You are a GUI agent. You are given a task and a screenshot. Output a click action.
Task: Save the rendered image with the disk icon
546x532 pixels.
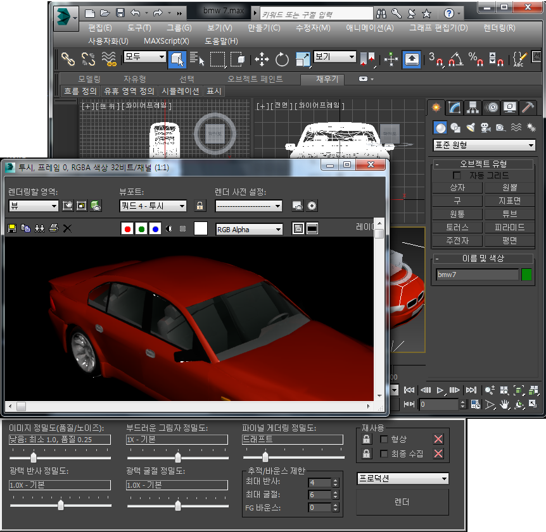[x=12, y=228]
